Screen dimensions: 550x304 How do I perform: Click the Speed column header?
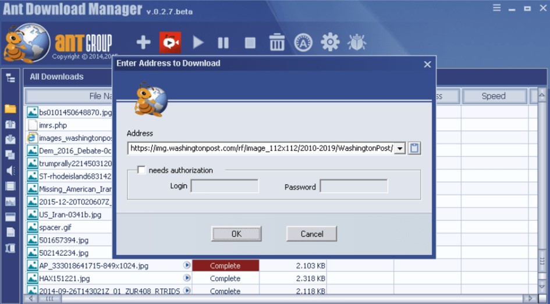click(x=494, y=96)
